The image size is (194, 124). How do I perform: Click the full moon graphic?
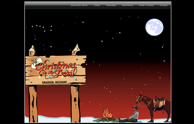coord(154,27)
